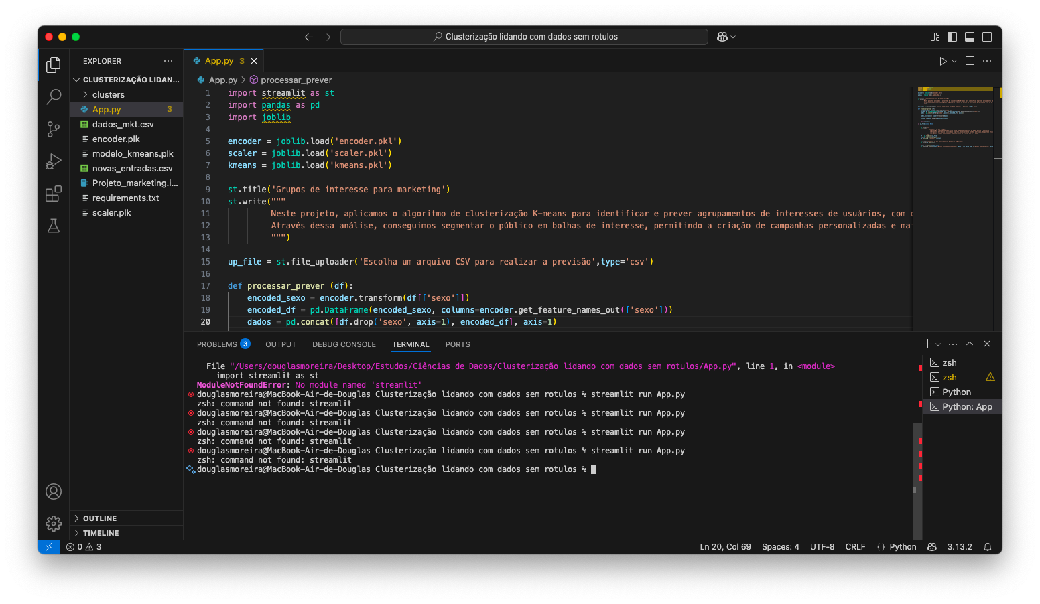The width and height of the screenshot is (1040, 604).
Task: Open the Extensions view
Action: point(54,194)
